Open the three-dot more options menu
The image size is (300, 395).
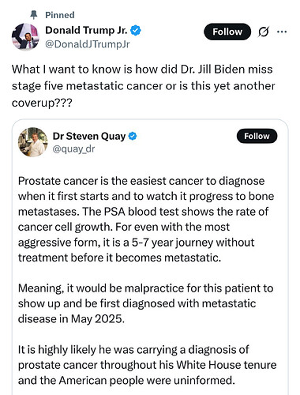click(x=282, y=32)
